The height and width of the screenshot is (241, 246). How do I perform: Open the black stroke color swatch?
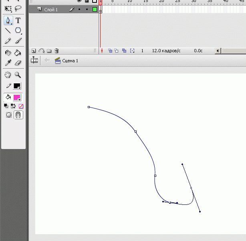(x=17, y=86)
